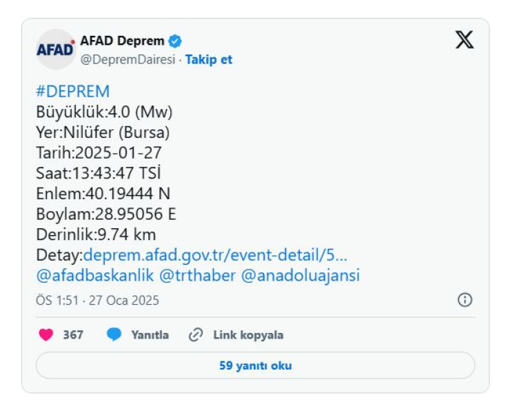Click Link kopyala to copy link
This screenshot has width=517, height=413.
[x=248, y=335]
